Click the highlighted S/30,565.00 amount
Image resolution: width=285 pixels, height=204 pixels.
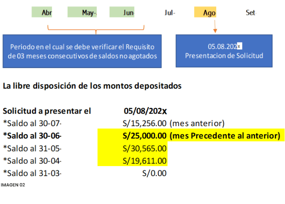click(x=145, y=148)
